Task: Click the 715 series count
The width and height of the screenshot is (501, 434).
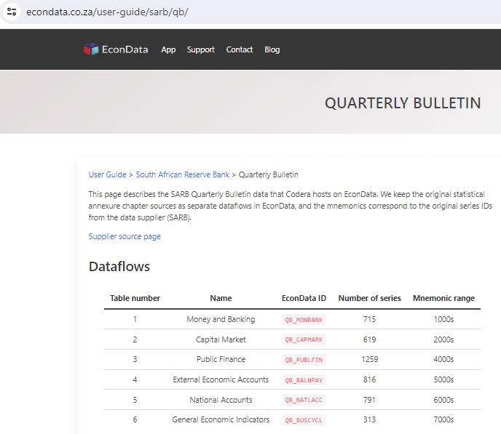Action: coord(369,319)
